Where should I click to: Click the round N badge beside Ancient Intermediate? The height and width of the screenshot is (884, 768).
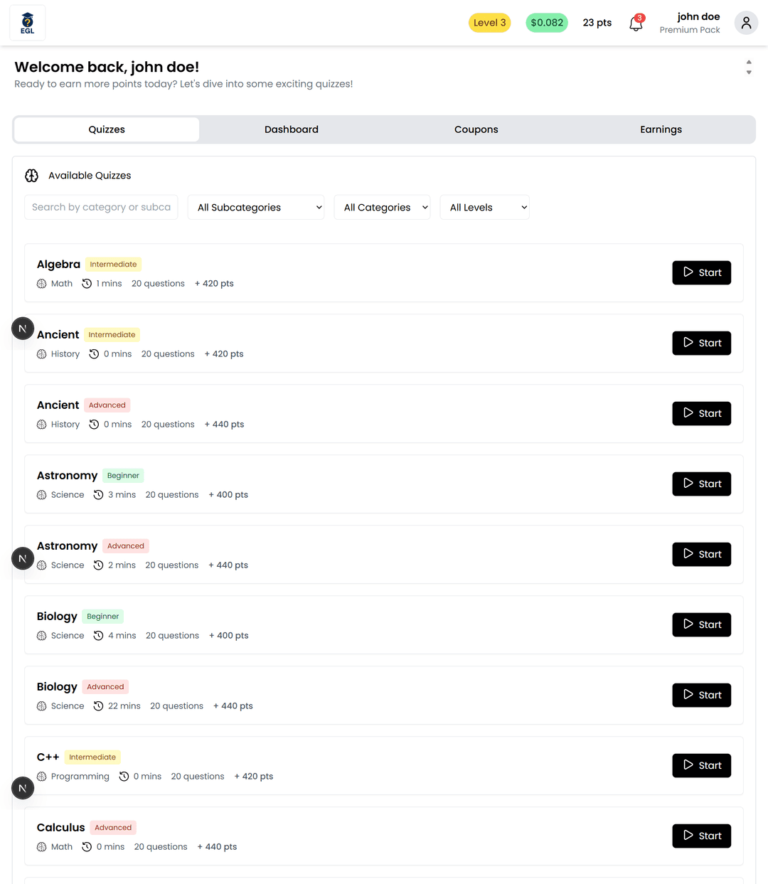pyautogui.click(x=23, y=329)
